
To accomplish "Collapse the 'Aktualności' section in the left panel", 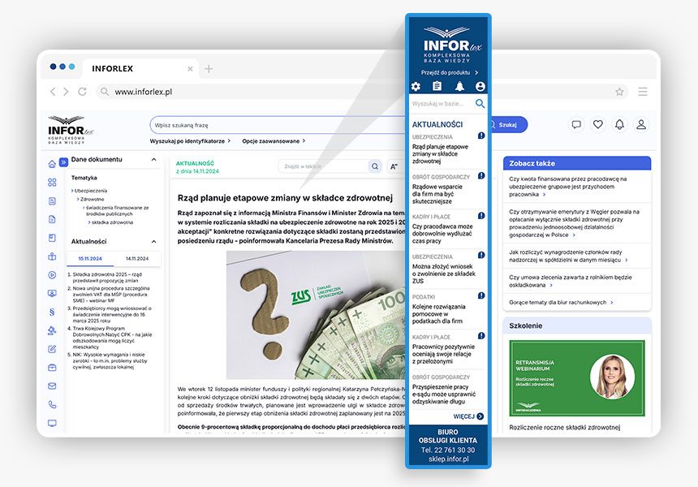I will [153, 242].
